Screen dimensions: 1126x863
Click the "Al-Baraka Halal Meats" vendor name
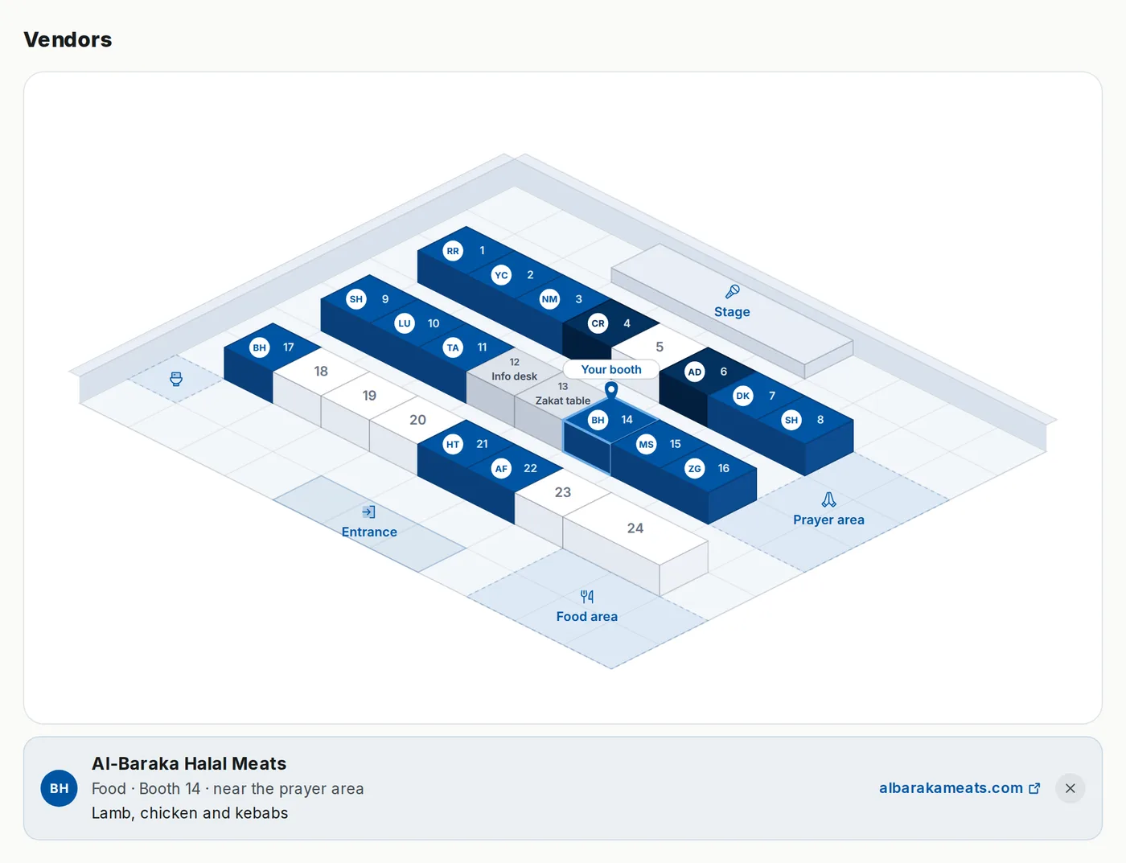pyautogui.click(x=189, y=763)
